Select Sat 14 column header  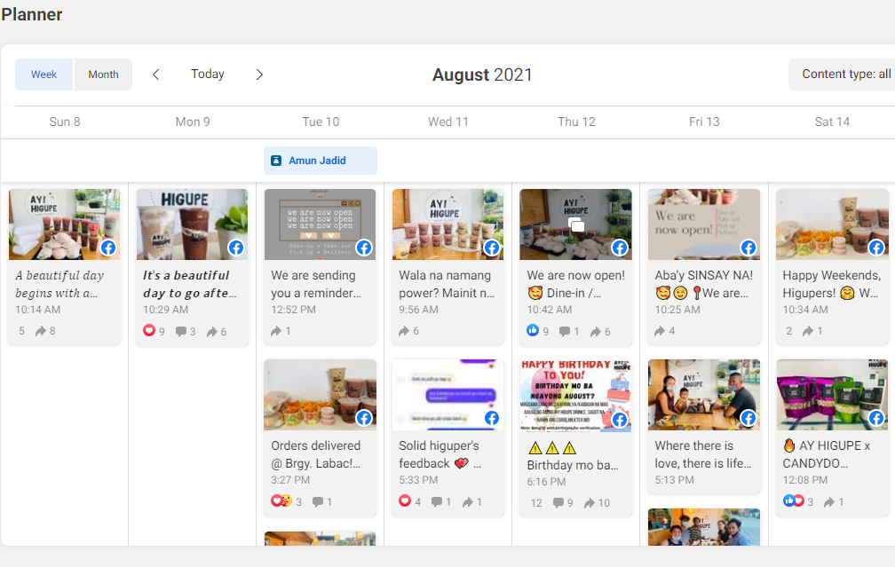832,122
